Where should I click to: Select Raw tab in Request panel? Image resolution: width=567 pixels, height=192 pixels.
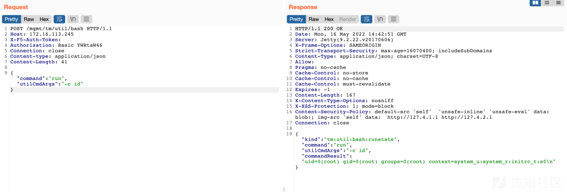coord(29,19)
